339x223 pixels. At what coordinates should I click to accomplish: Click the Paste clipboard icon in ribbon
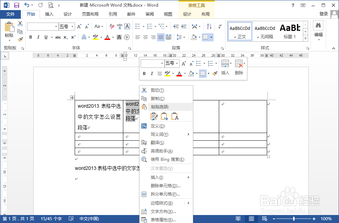[9, 27]
